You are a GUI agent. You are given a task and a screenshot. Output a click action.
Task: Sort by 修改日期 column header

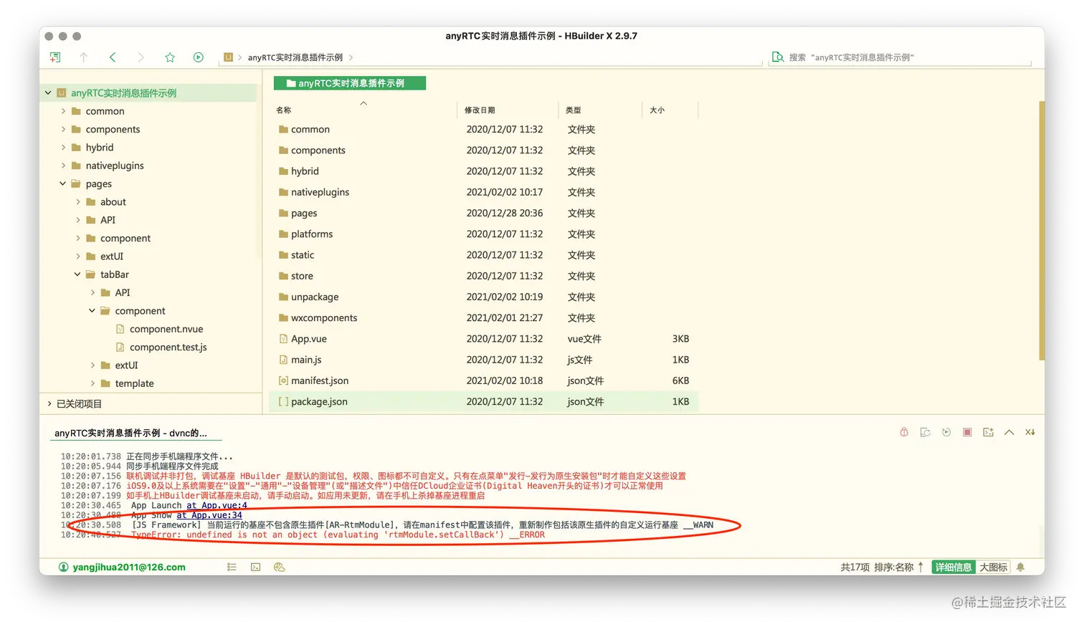[x=480, y=110]
